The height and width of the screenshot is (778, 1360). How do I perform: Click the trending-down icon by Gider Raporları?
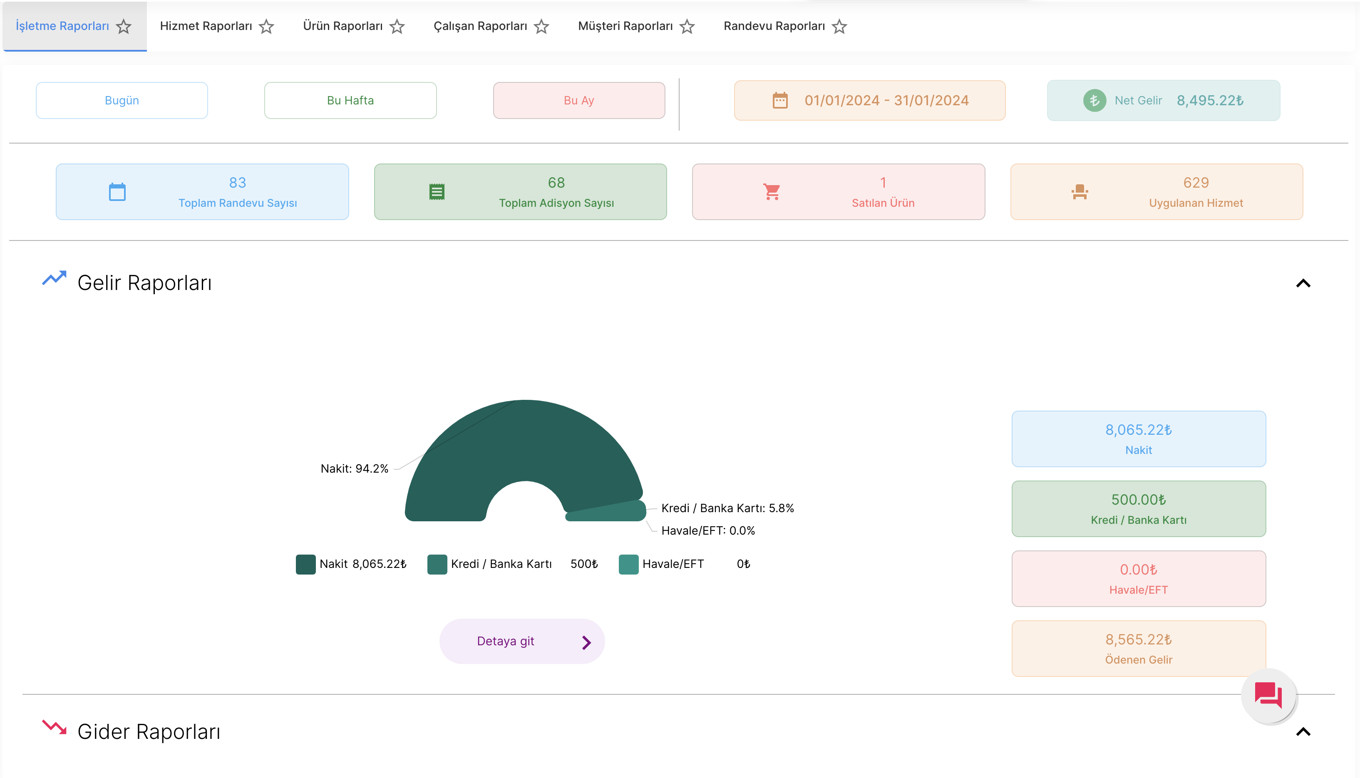54,727
